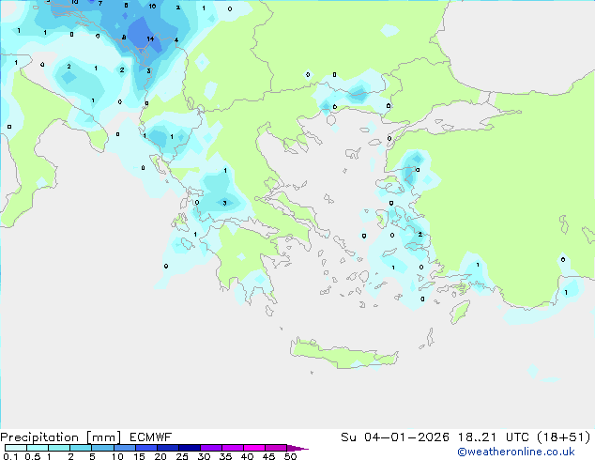The height and width of the screenshot is (460, 595).
Task: Click the '50' legend tick label
Action: click(290, 456)
